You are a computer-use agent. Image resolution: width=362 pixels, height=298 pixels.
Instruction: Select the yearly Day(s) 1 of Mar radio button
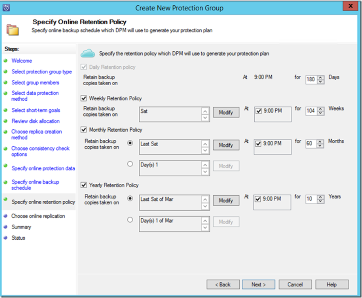pos(130,220)
